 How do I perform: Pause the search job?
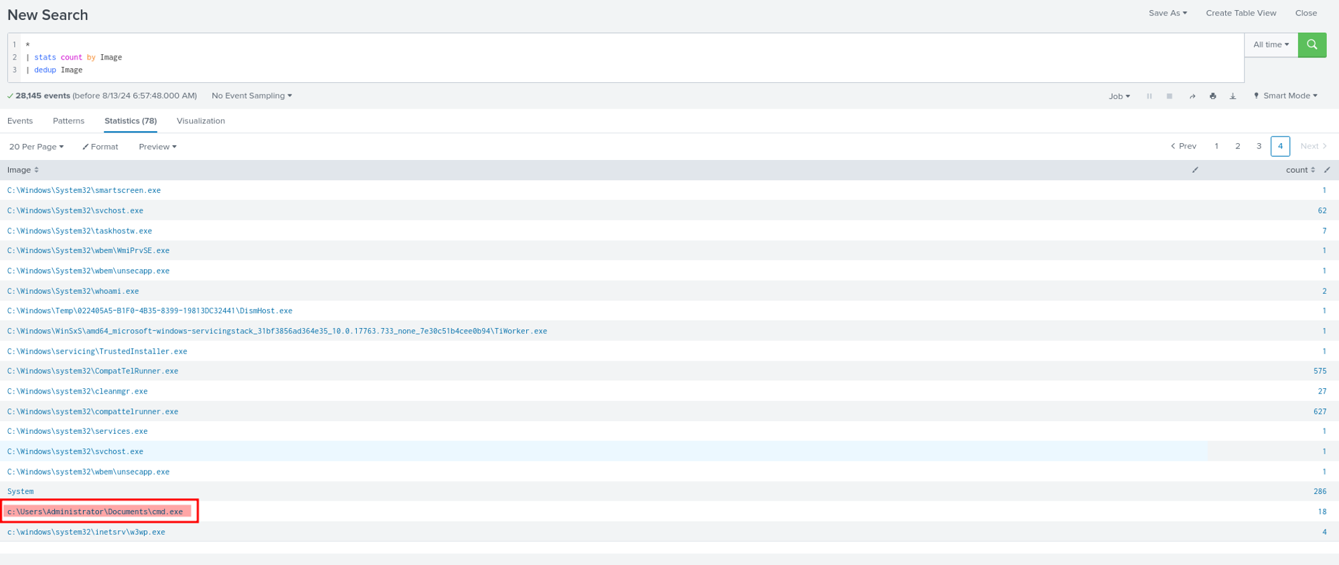(1149, 96)
